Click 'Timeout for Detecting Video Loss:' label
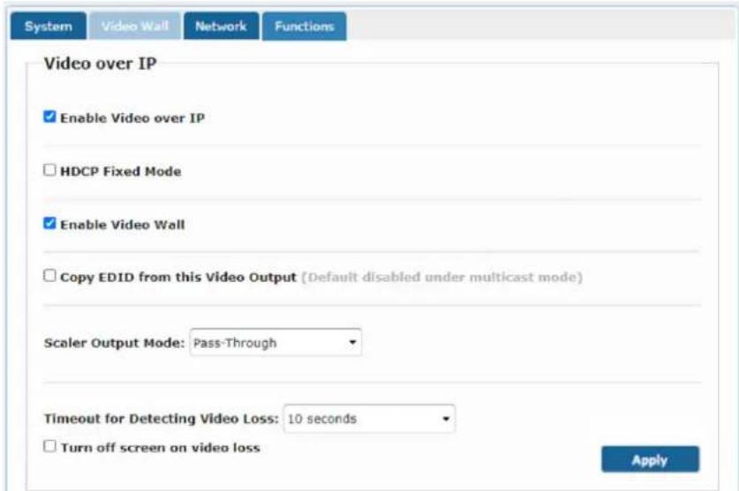The width and height of the screenshot is (739, 491). [162, 419]
